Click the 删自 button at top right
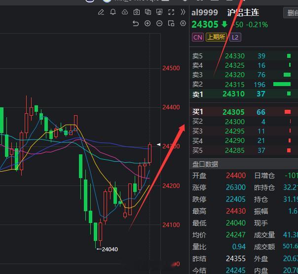 tap(291, 13)
